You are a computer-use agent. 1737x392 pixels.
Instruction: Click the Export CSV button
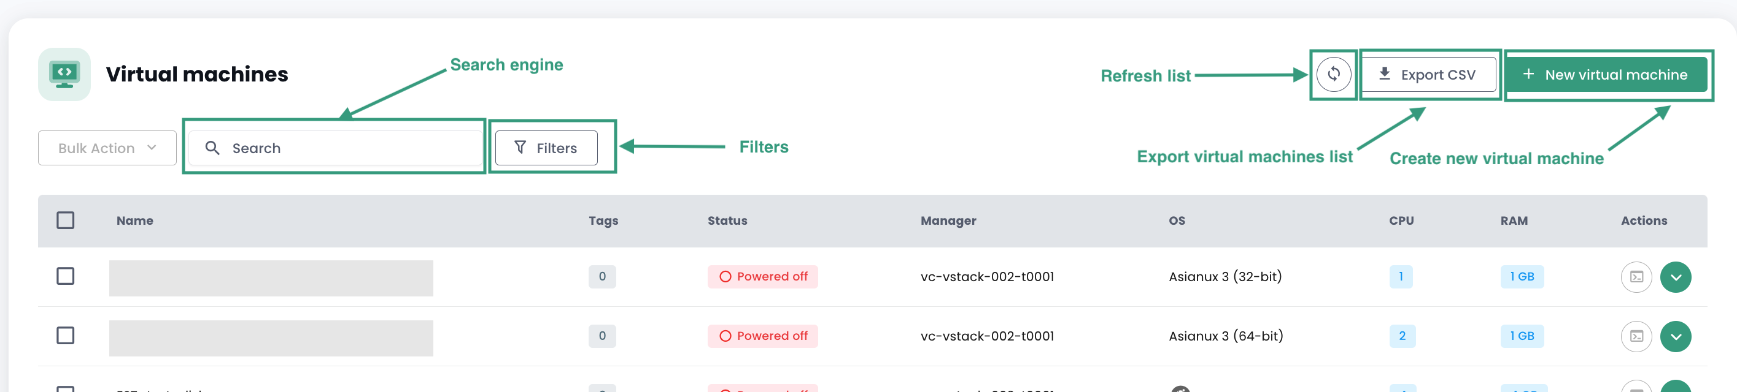1428,75
